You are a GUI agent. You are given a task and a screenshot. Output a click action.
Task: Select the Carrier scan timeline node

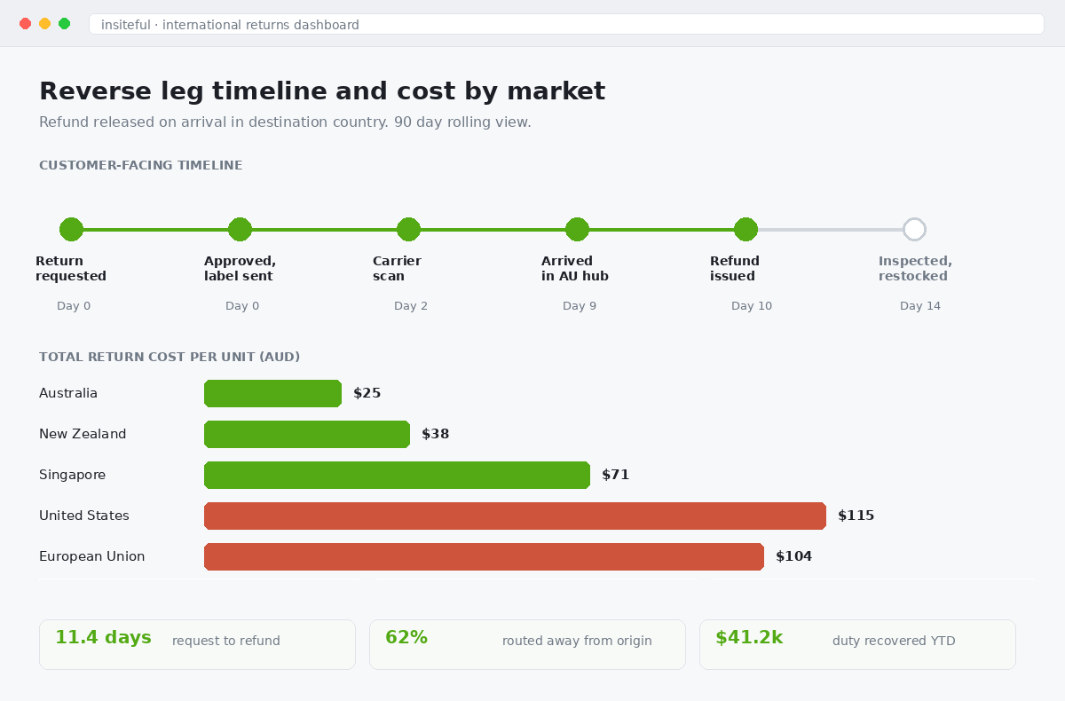(408, 230)
